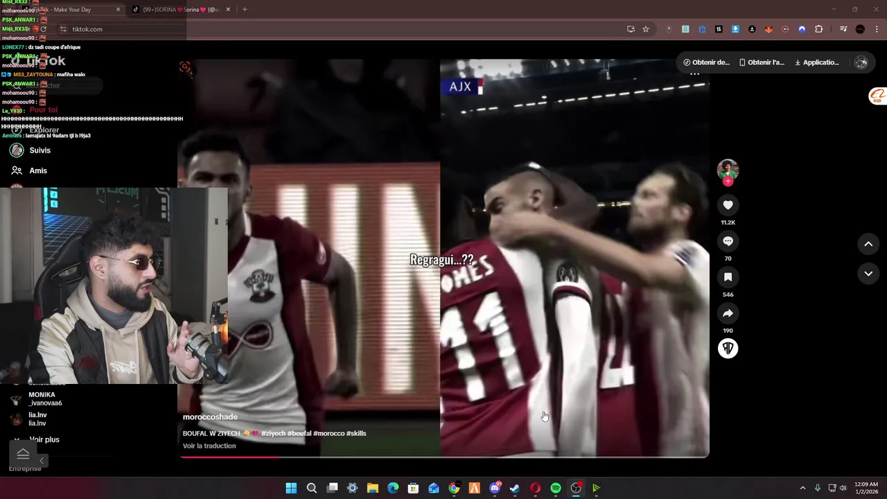Select Pour toi in the sidebar

coord(43,110)
